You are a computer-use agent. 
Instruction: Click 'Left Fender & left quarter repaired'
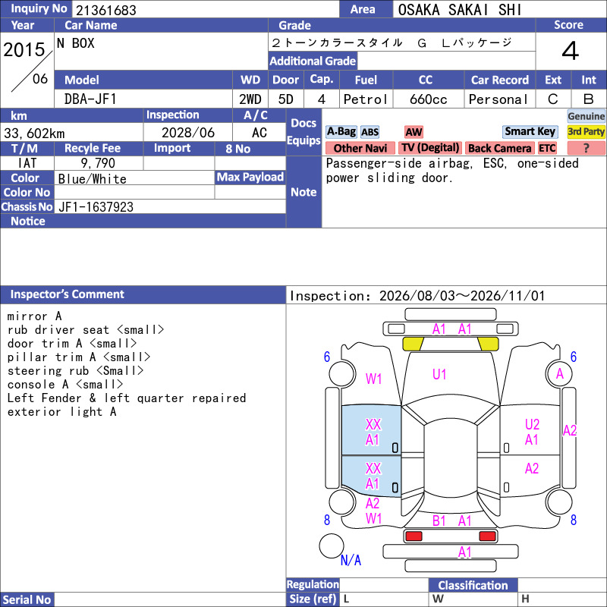click(127, 398)
